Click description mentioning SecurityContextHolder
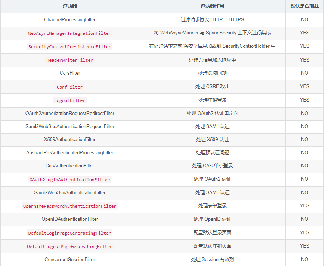The height and width of the screenshot is (266, 325). [212, 46]
